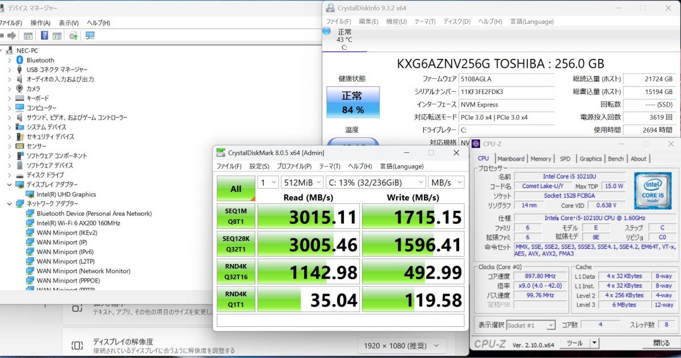The image size is (681, 358).
Task: Open ヘルプ(H) menu in Device Manager
Action: [x=98, y=23]
